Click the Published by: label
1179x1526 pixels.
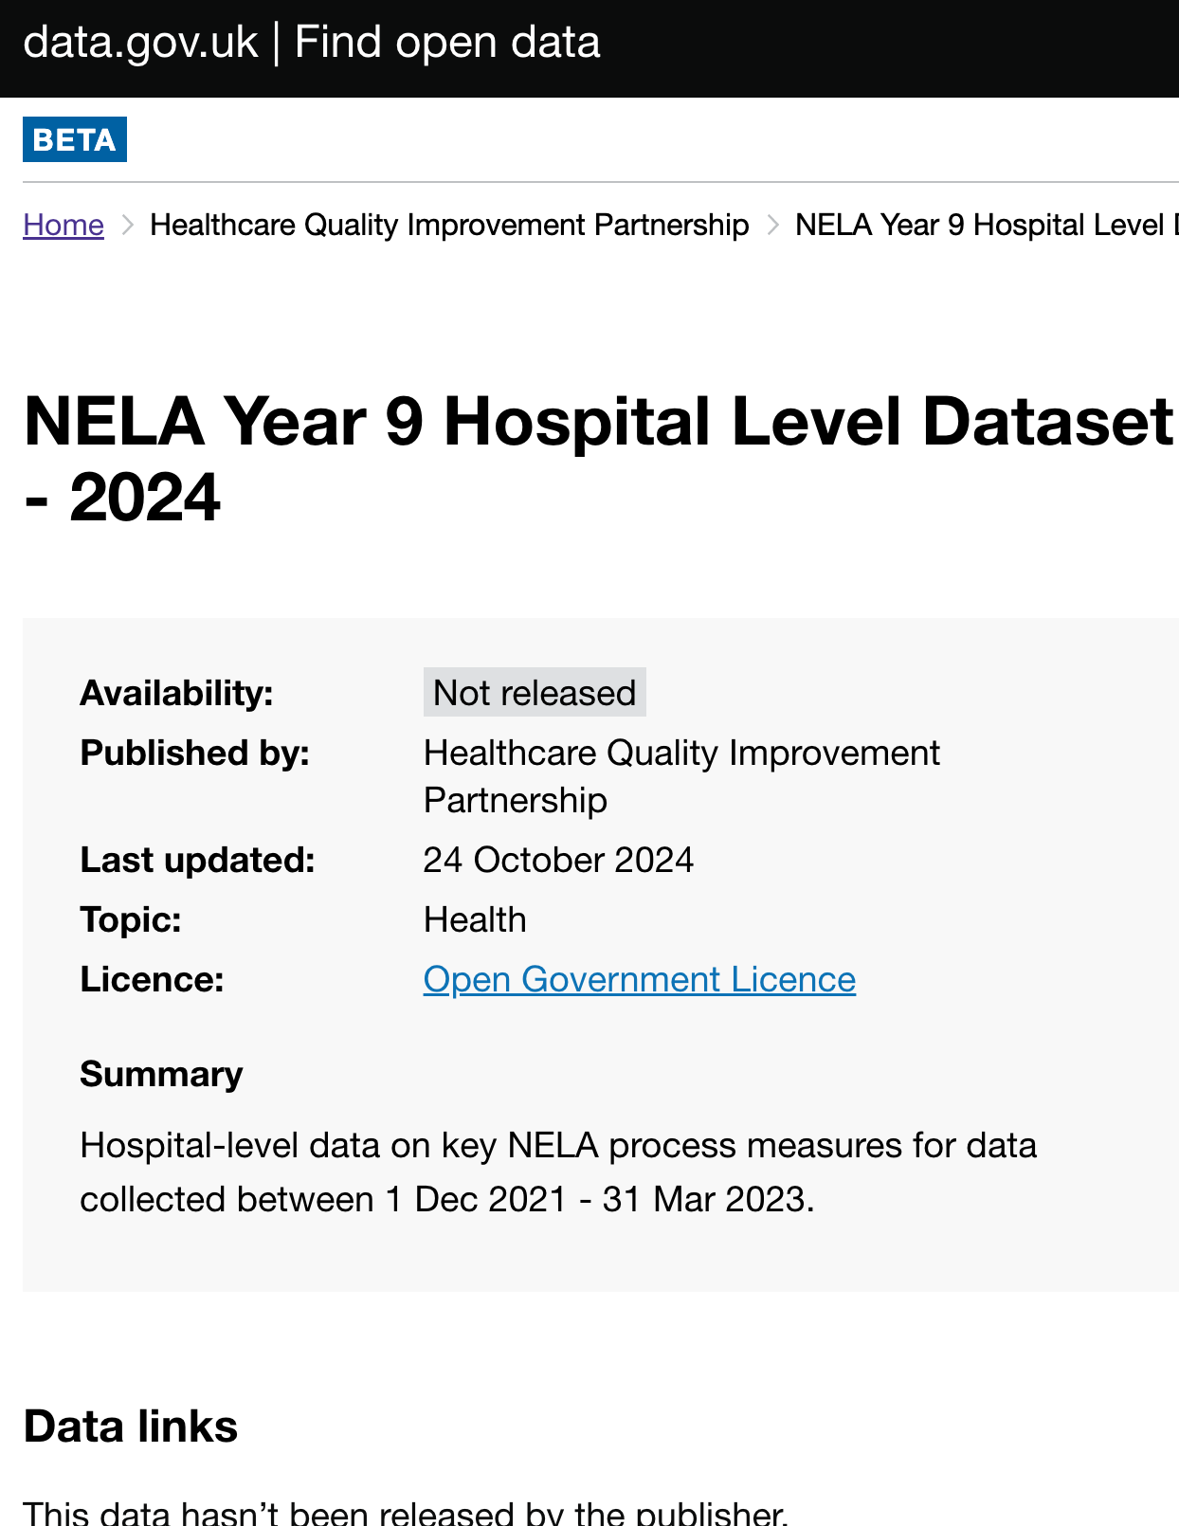194,753
